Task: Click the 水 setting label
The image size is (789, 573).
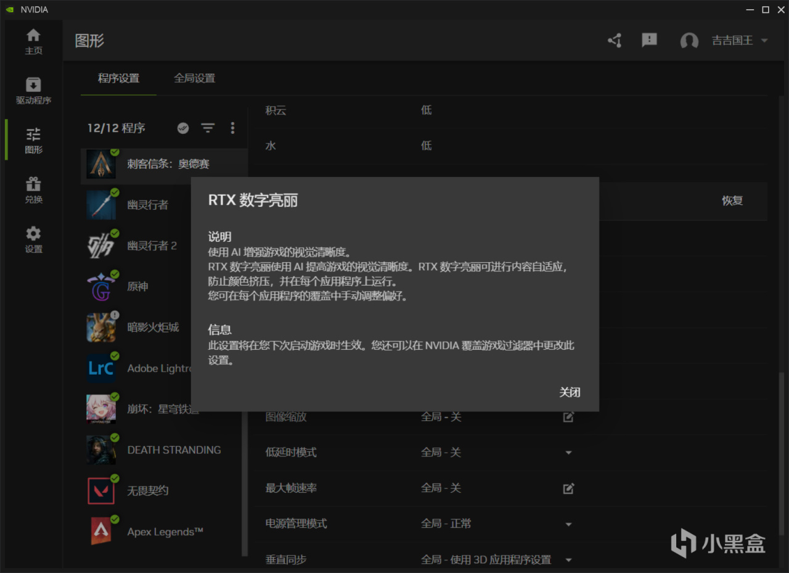Action: 271,146
